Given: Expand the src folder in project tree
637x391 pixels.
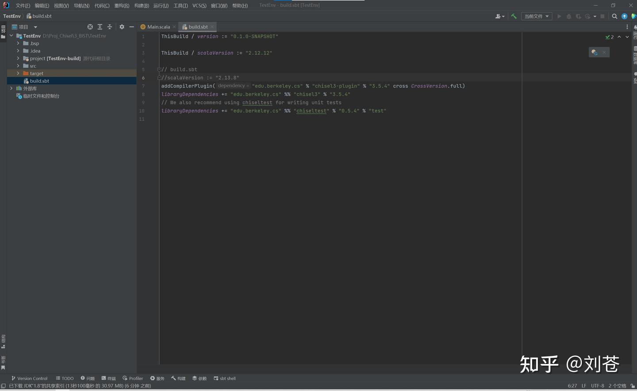Looking at the screenshot, I should 18,65.
